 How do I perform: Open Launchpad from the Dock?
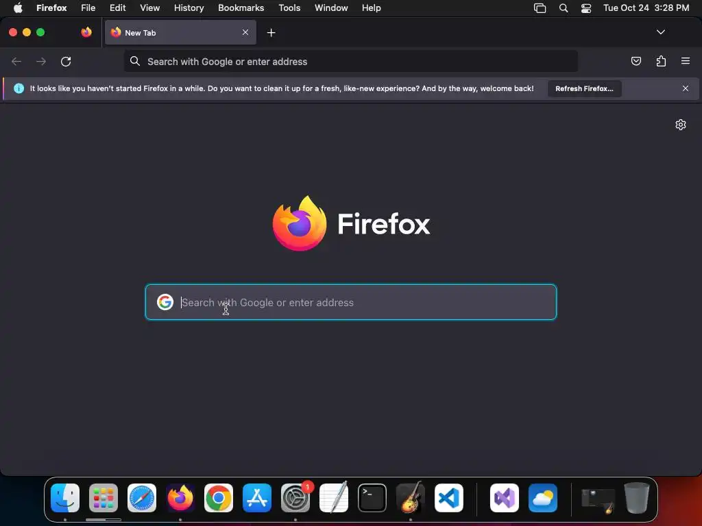104,498
